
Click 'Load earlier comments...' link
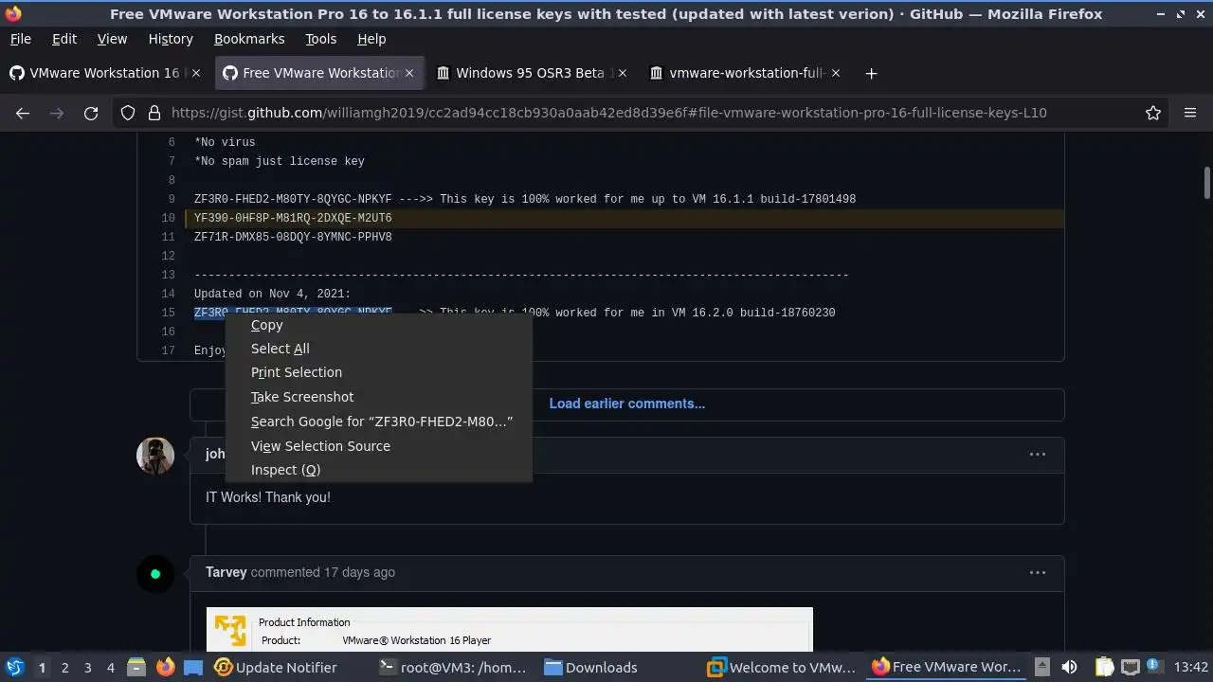coord(626,404)
